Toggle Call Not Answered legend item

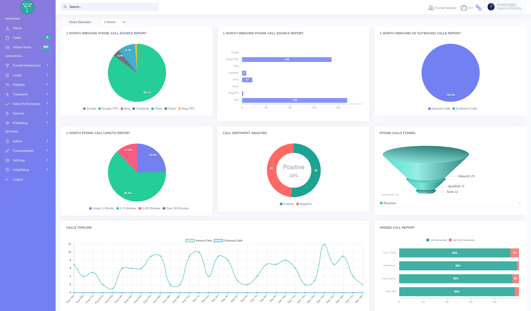coord(462,240)
